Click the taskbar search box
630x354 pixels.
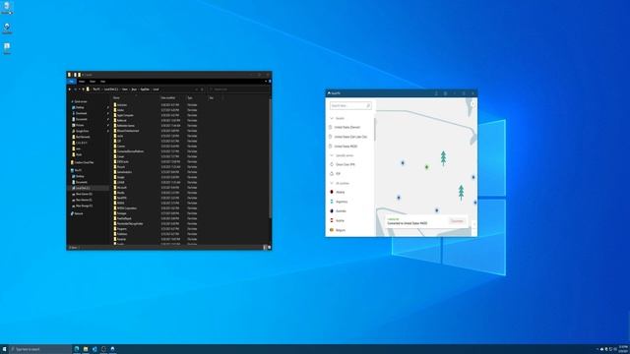(x=40, y=349)
